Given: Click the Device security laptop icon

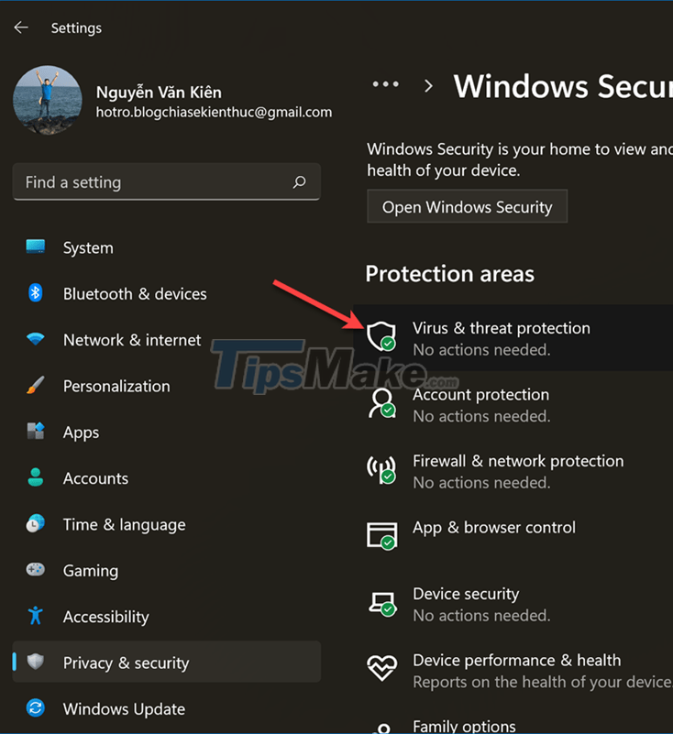Looking at the screenshot, I should tap(381, 603).
